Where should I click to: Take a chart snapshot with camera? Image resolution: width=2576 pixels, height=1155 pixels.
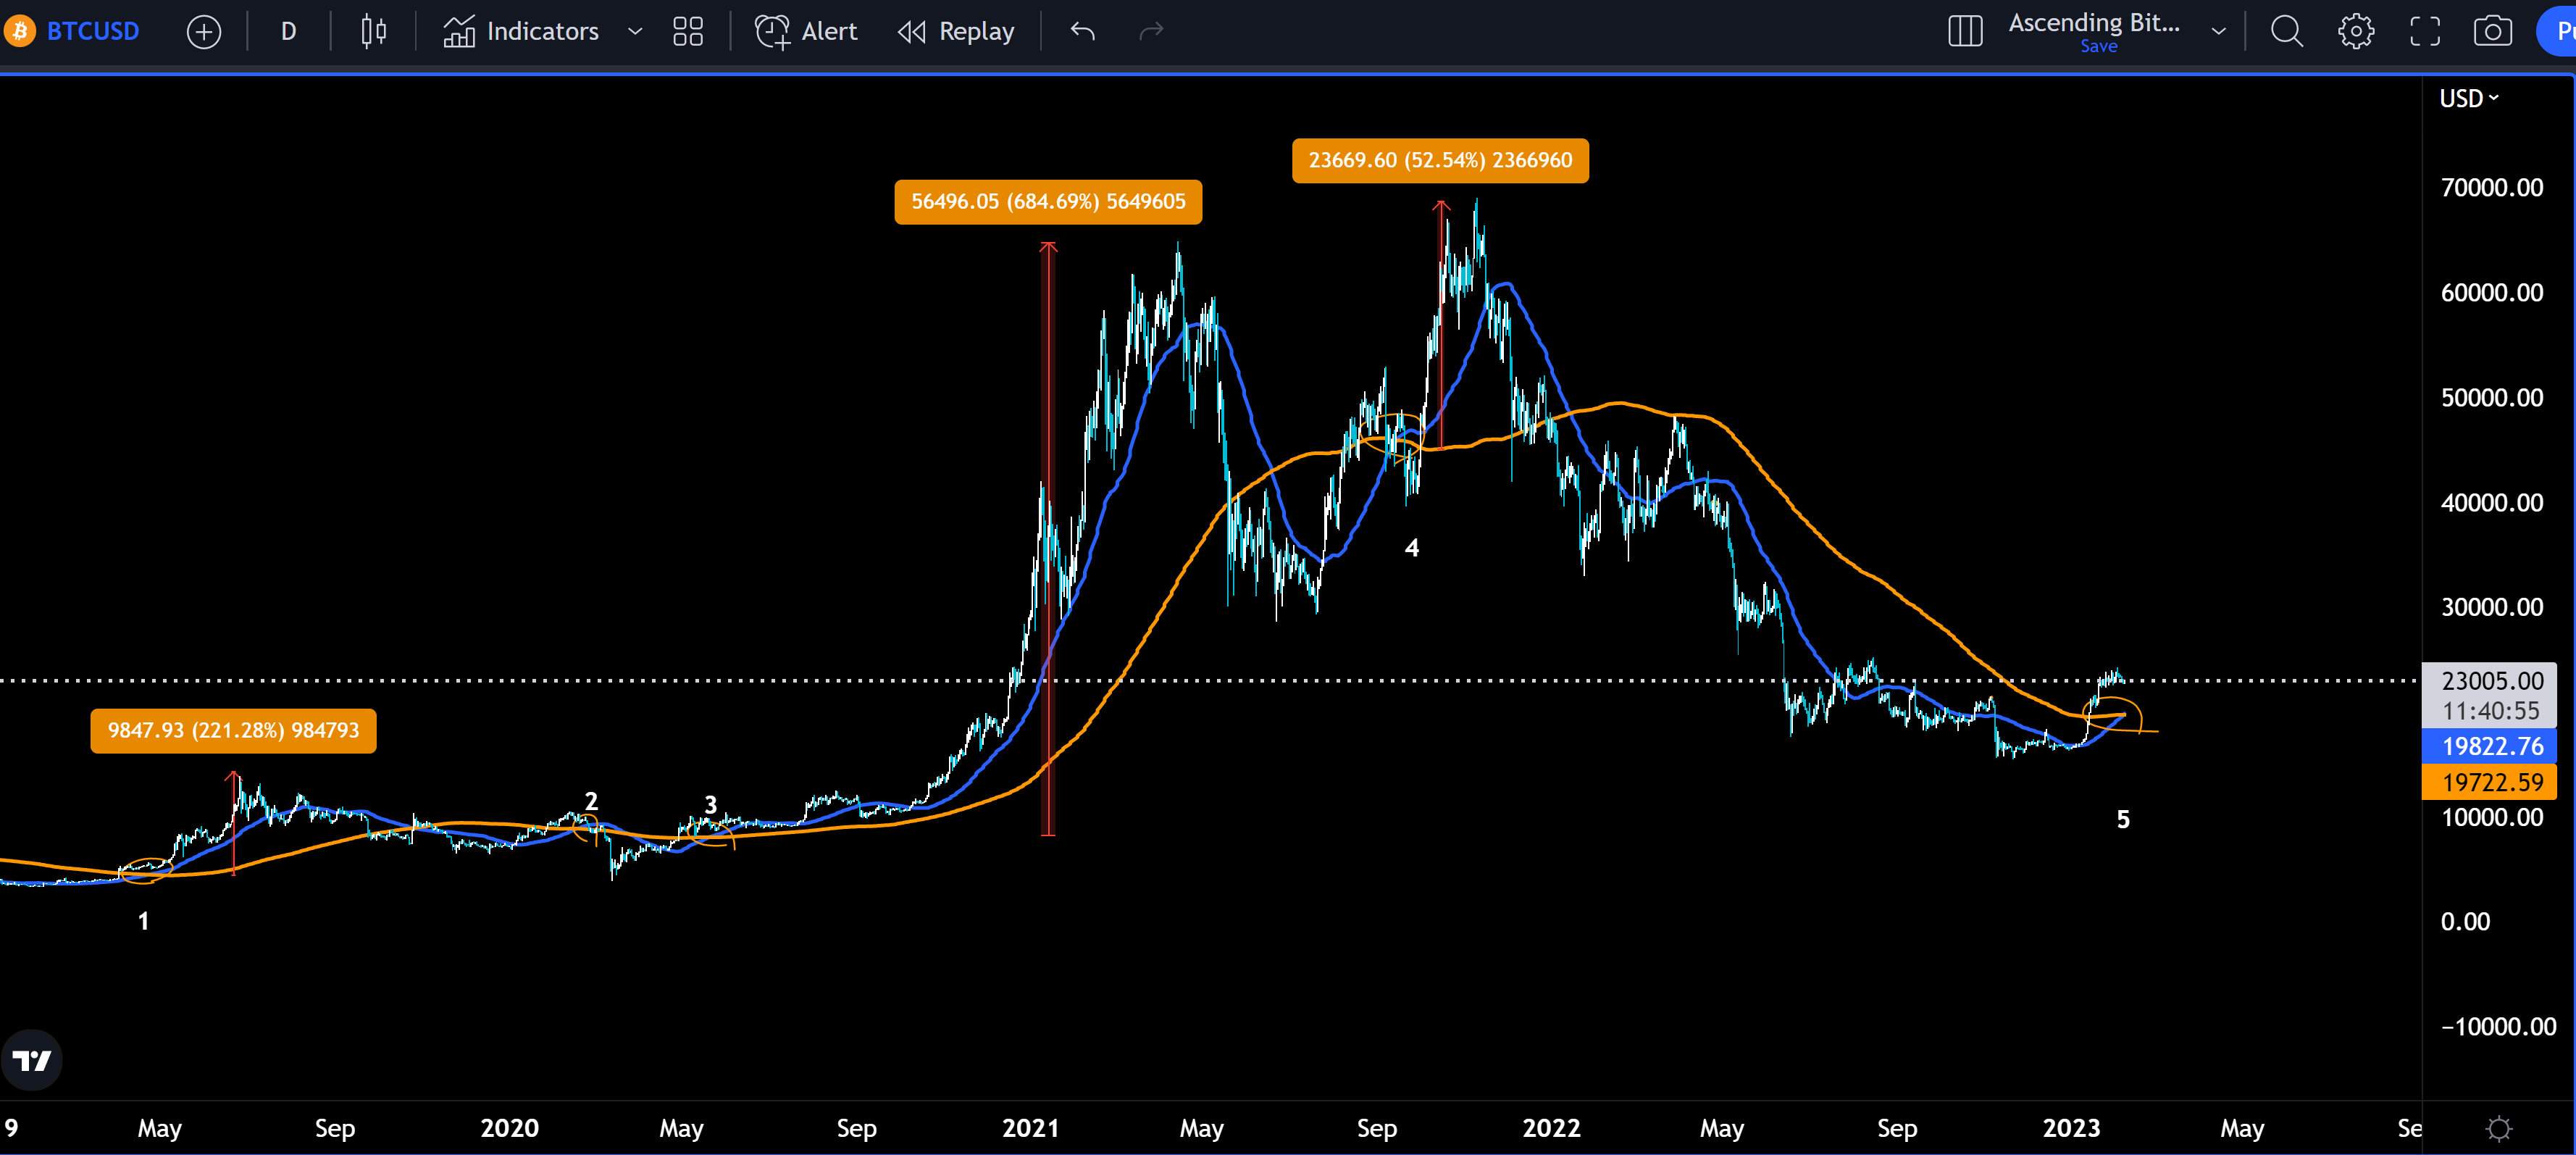[x=2492, y=32]
